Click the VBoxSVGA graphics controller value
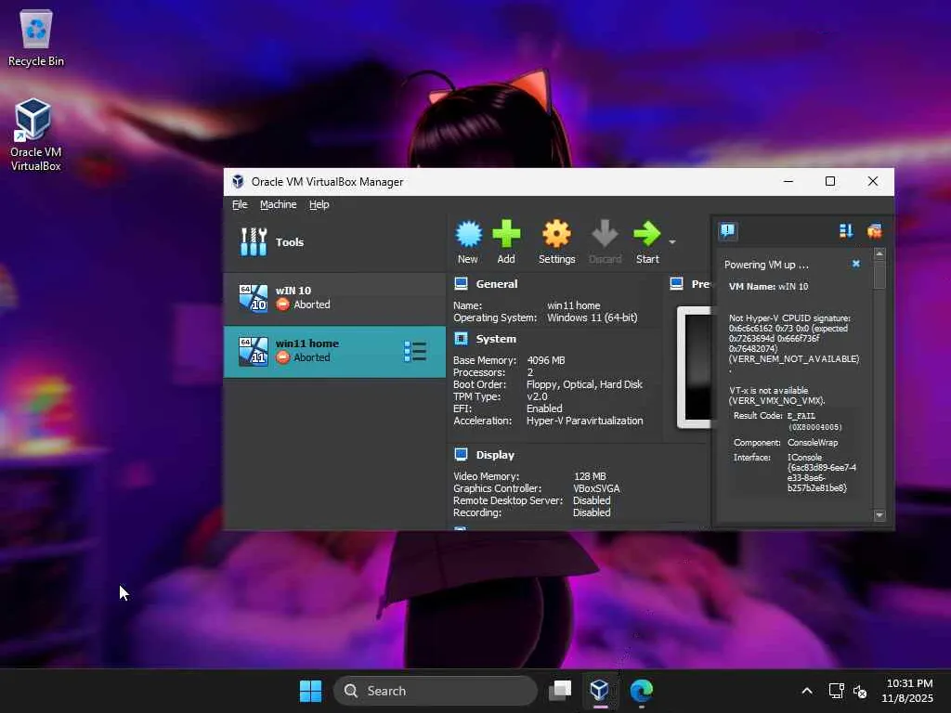The image size is (951, 713). click(596, 488)
